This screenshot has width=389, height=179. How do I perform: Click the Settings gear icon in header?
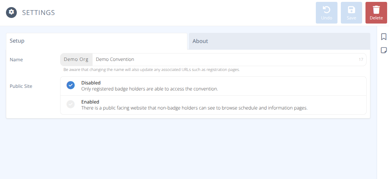(x=12, y=12)
